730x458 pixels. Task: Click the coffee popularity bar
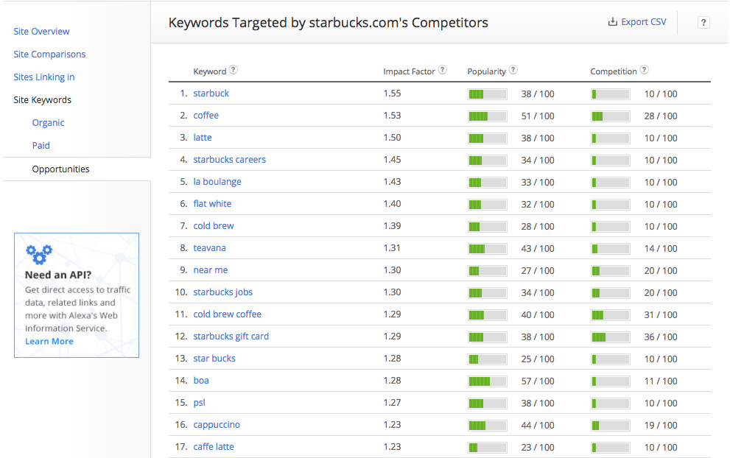coord(488,116)
